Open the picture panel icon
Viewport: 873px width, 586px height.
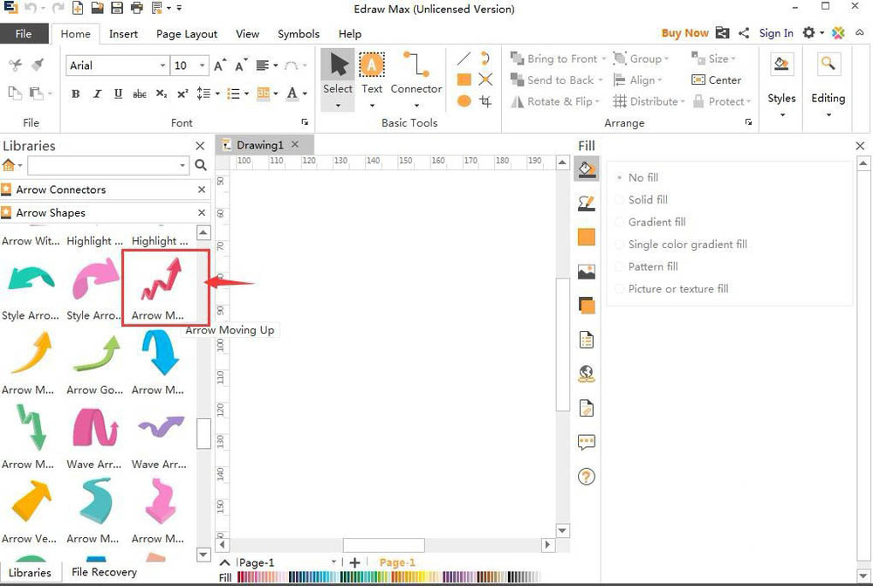pyautogui.click(x=587, y=272)
